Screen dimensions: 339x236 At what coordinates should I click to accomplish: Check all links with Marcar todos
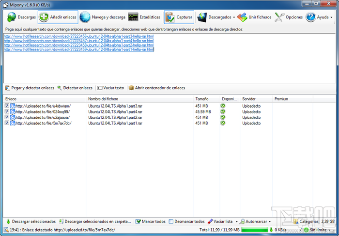point(151,221)
